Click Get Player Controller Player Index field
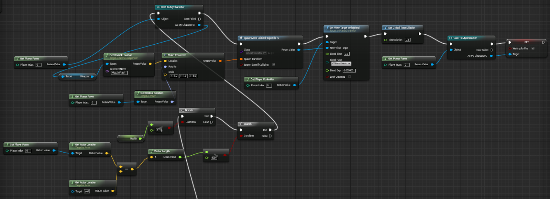 click(x=269, y=85)
